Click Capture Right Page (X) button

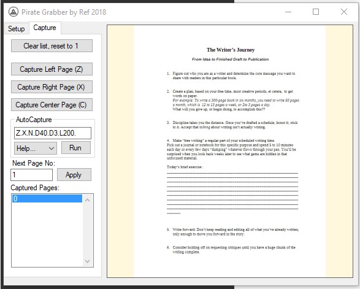coord(52,87)
